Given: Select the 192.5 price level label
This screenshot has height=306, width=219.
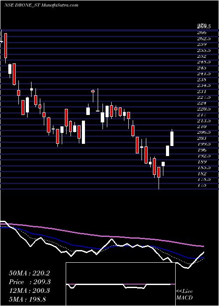Looking at the screenshot, I should [x=204, y=156].
